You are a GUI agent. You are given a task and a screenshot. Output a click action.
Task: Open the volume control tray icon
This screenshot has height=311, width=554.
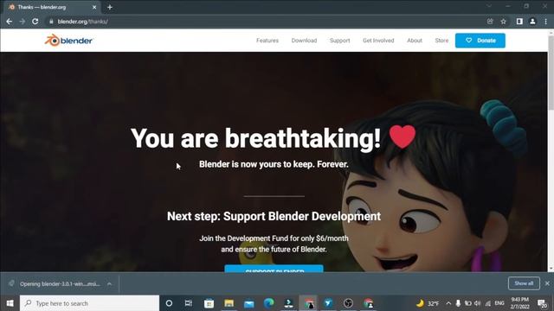[x=478, y=303]
